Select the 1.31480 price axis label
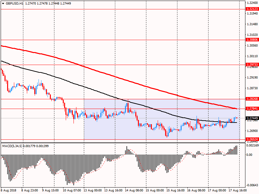The image size is (259, 194). (x=253, y=24)
